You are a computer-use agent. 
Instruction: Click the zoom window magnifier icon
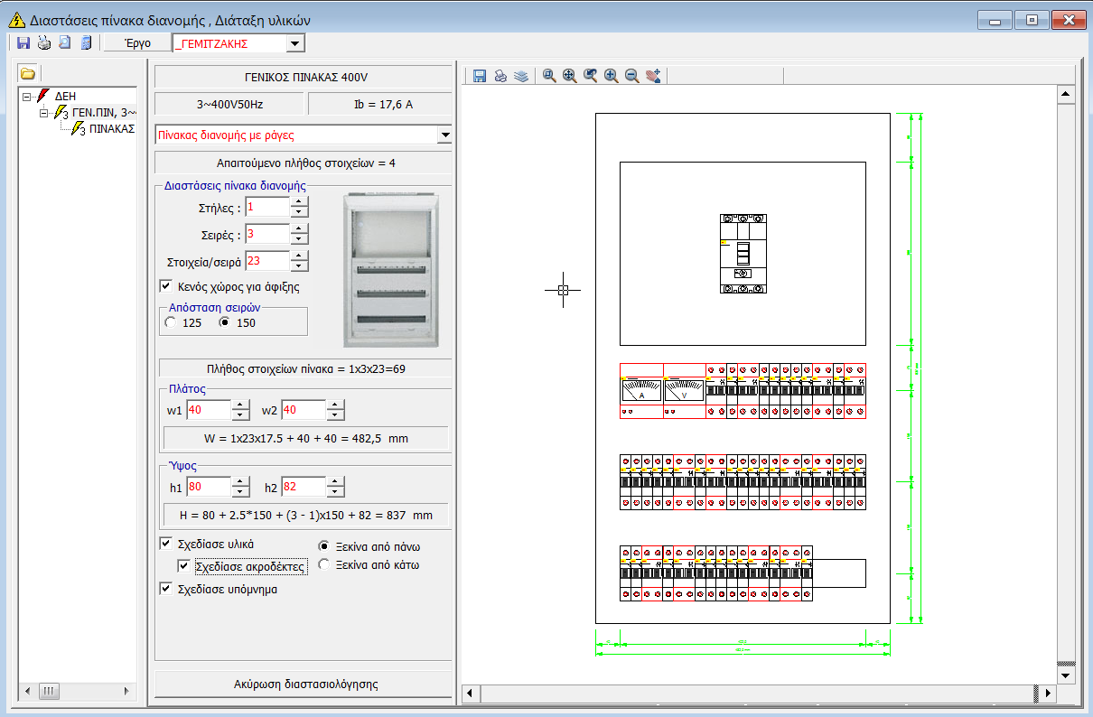[548, 77]
